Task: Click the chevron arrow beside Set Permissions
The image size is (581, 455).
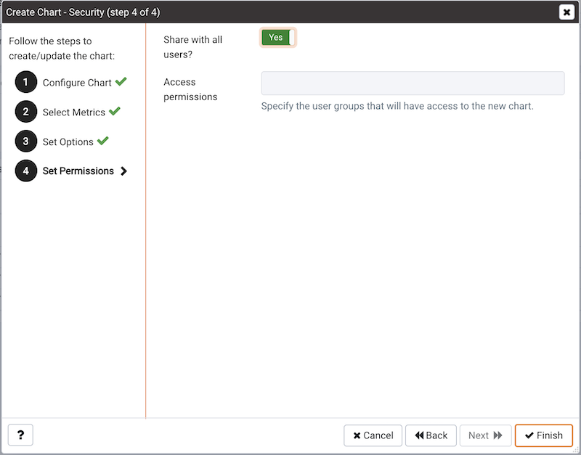Action: point(123,171)
